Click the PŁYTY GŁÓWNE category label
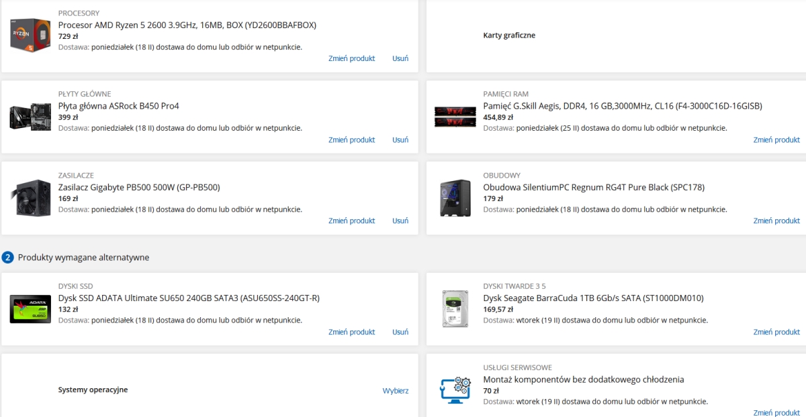The image size is (806, 417). [85, 94]
